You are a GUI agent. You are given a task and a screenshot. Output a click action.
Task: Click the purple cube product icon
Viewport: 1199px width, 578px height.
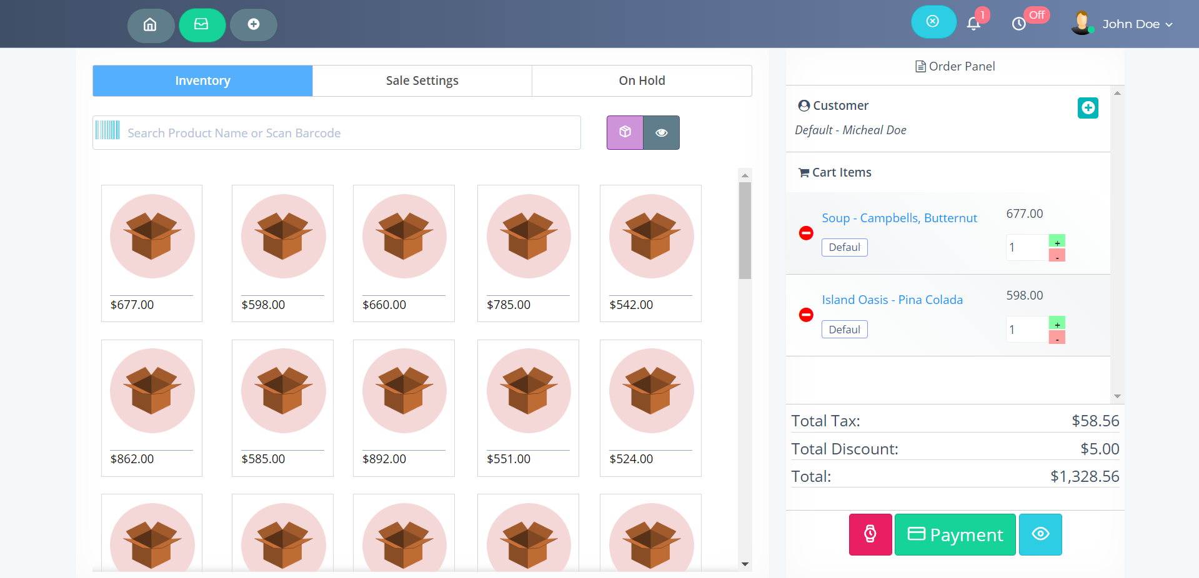point(625,132)
